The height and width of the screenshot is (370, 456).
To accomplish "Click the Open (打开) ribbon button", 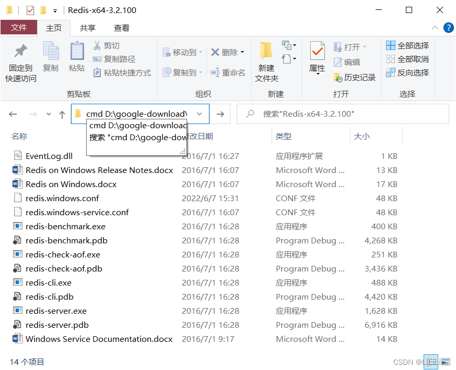I will 350,47.
